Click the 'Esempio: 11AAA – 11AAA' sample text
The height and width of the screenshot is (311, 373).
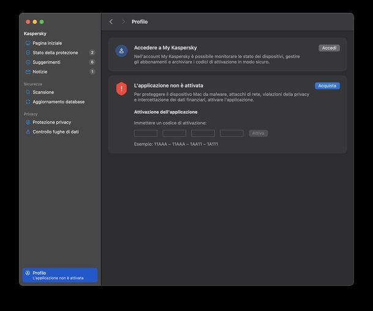[175, 144]
